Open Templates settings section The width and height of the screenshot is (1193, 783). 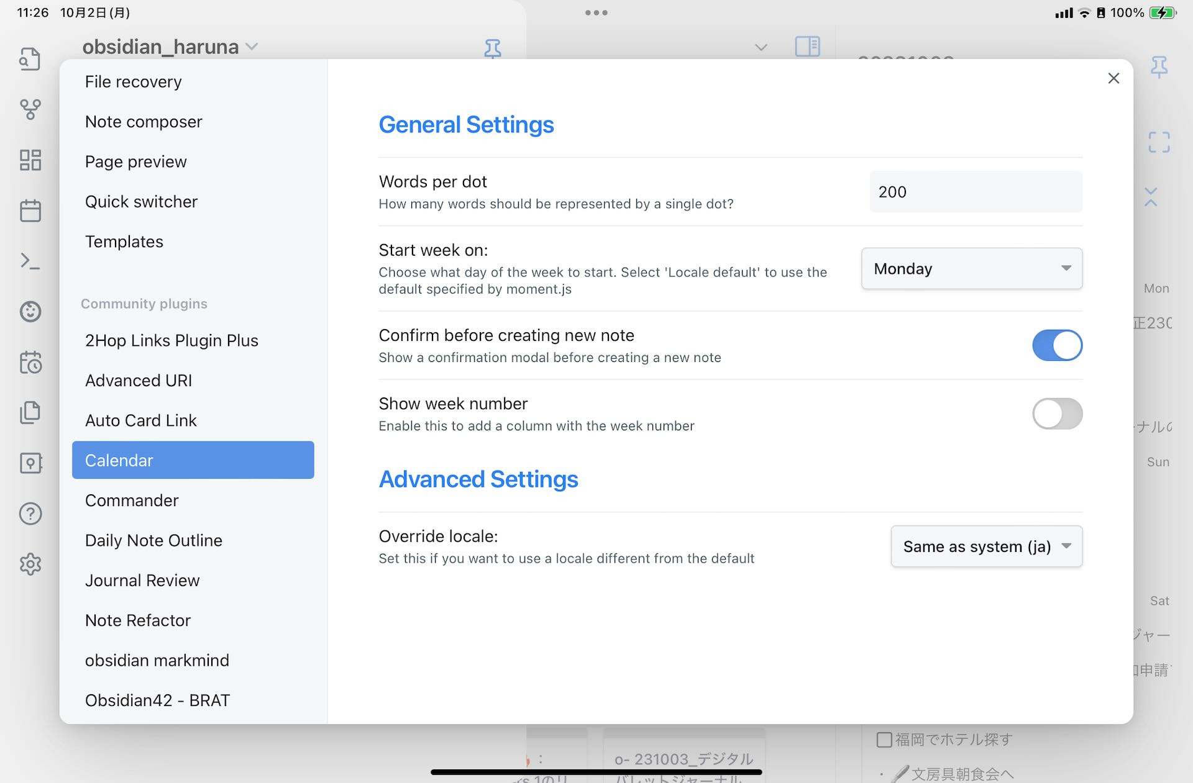124,242
